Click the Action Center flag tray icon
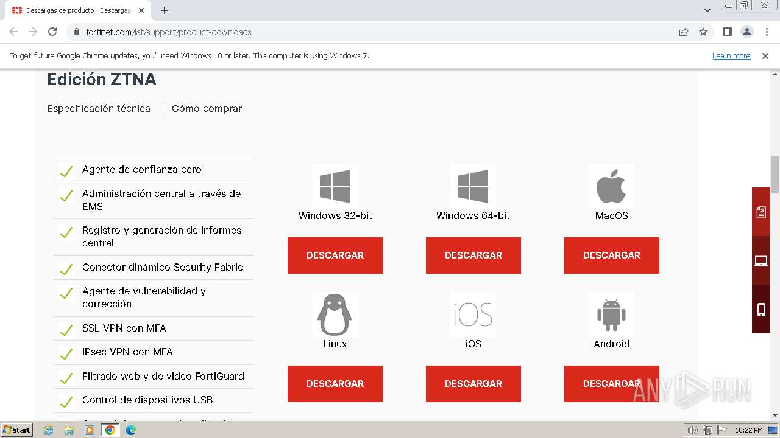The width and height of the screenshot is (780, 438). [x=721, y=430]
